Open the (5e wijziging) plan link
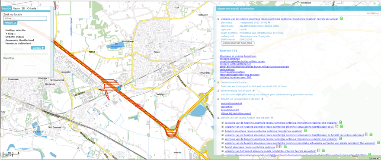Viewport: 381px width, 160px height. [x=281, y=122]
